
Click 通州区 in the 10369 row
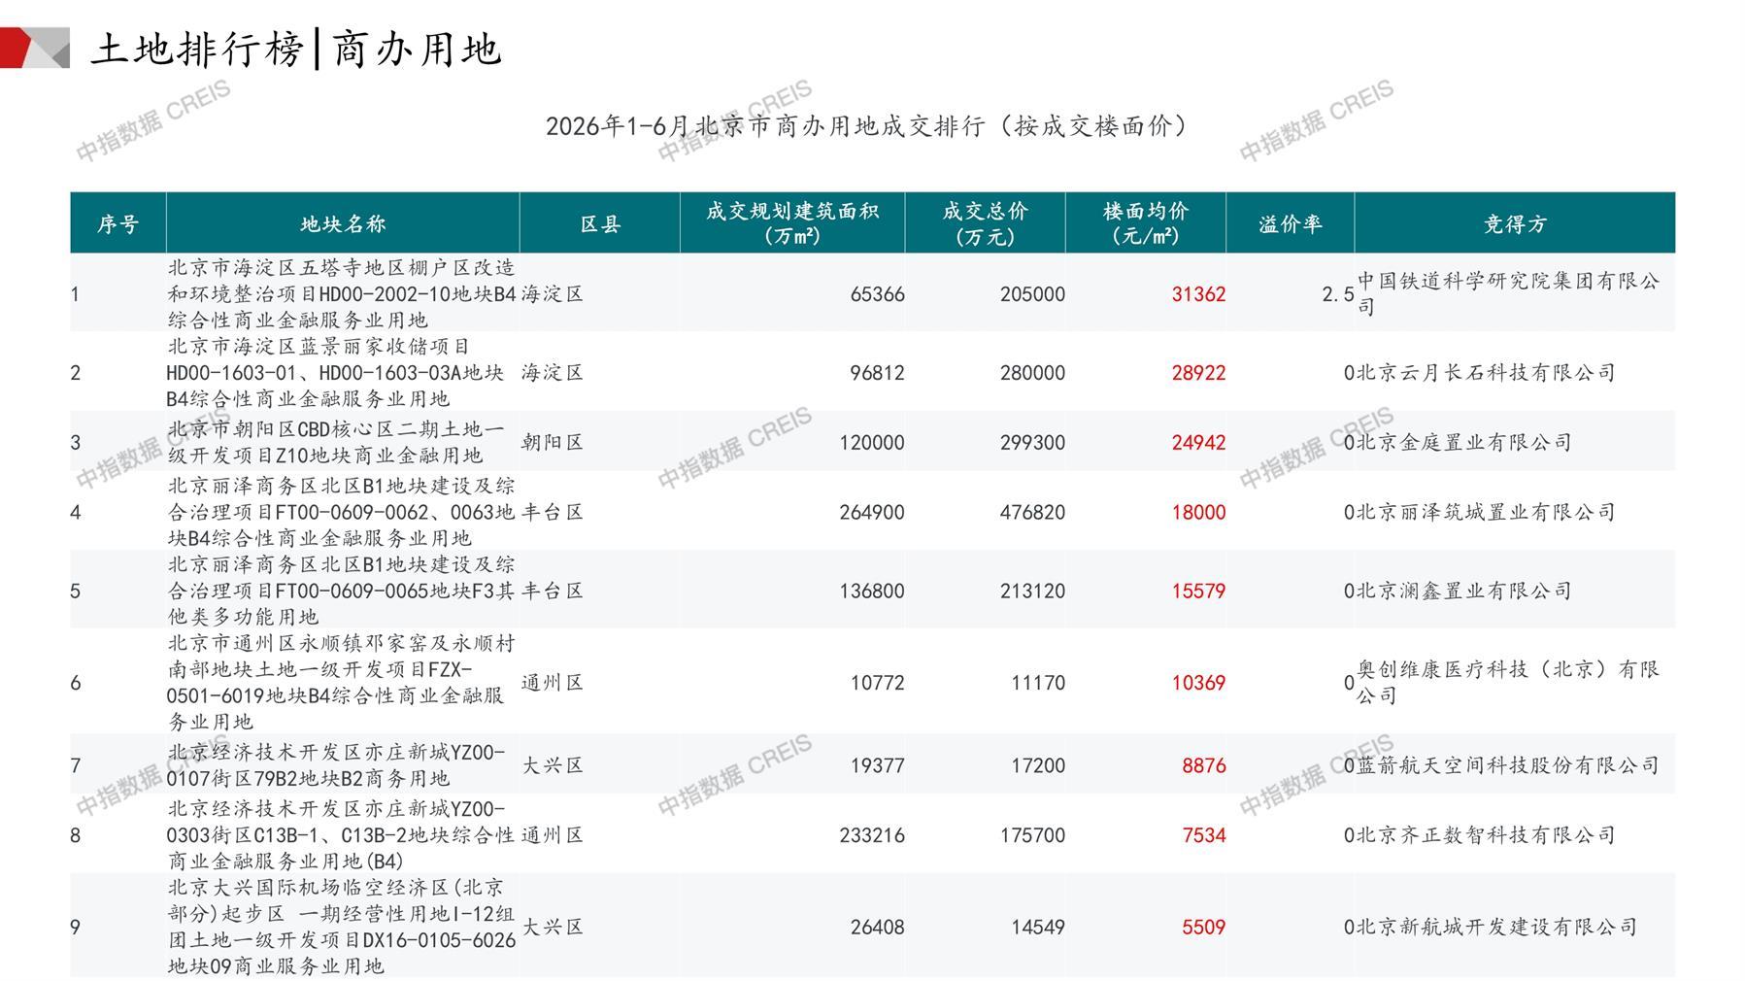(x=553, y=683)
